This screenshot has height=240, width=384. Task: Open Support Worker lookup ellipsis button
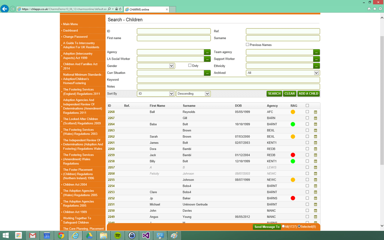[316, 59]
